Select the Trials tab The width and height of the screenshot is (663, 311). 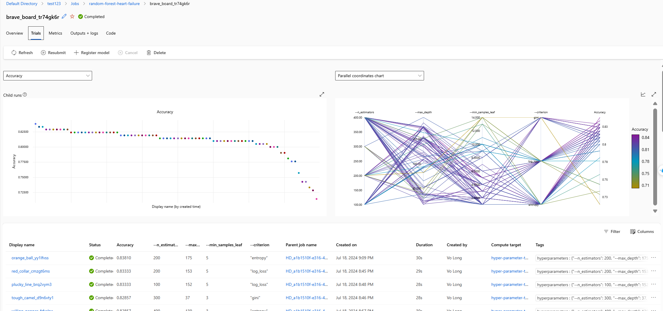[36, 33]
